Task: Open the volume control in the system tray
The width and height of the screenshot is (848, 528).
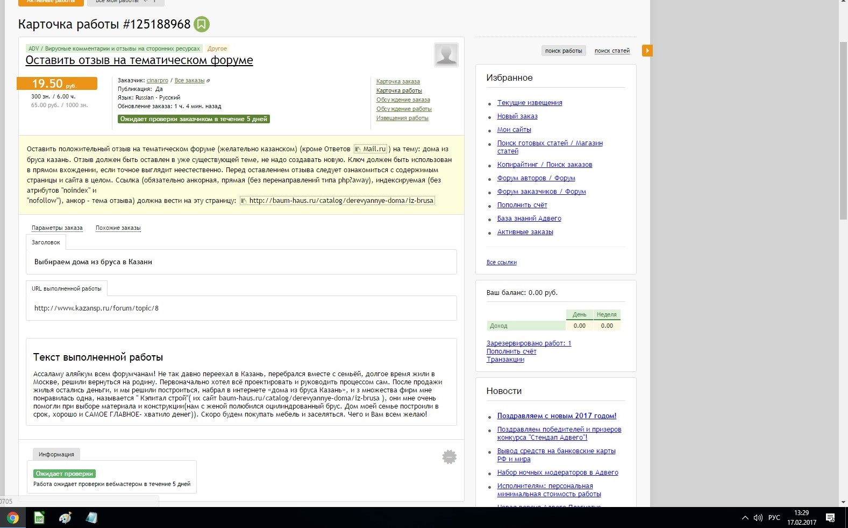Action: (x=758, y=518)
